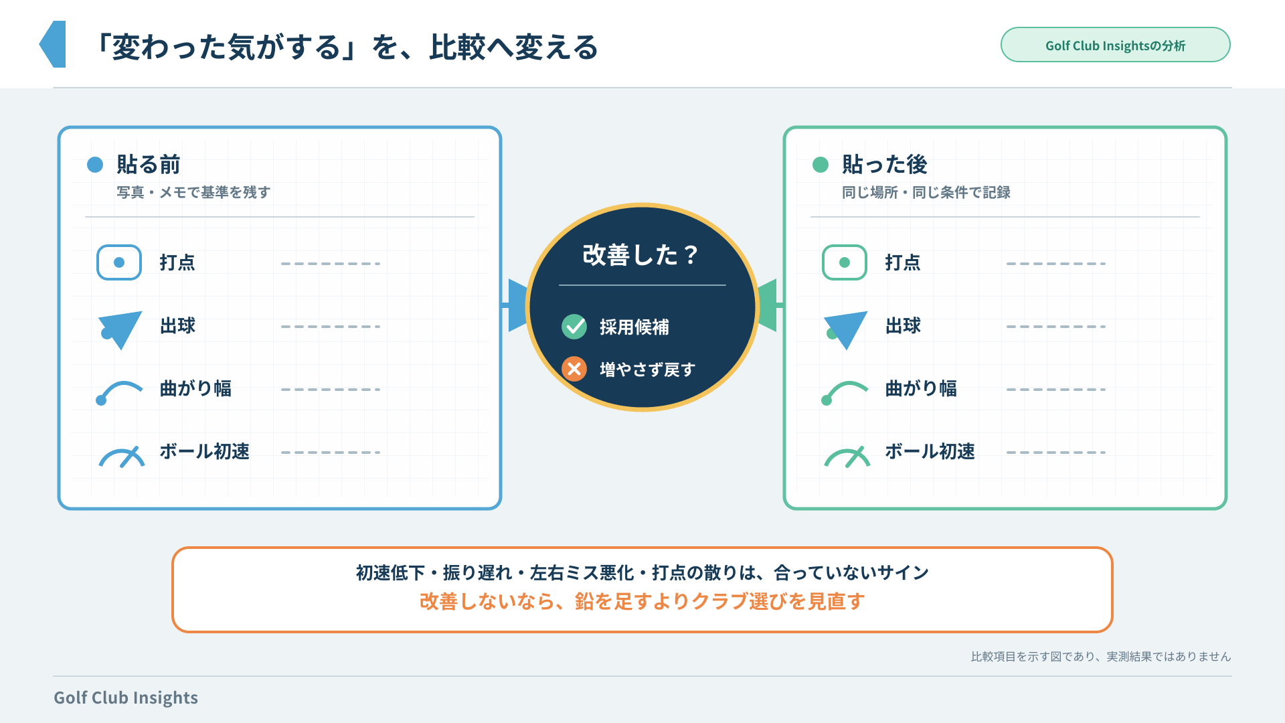The image size is (1285, 723).
Task: Click the blue bullet dot beside 貼る前
Action: pyautogui.click(x=95, y=165)
